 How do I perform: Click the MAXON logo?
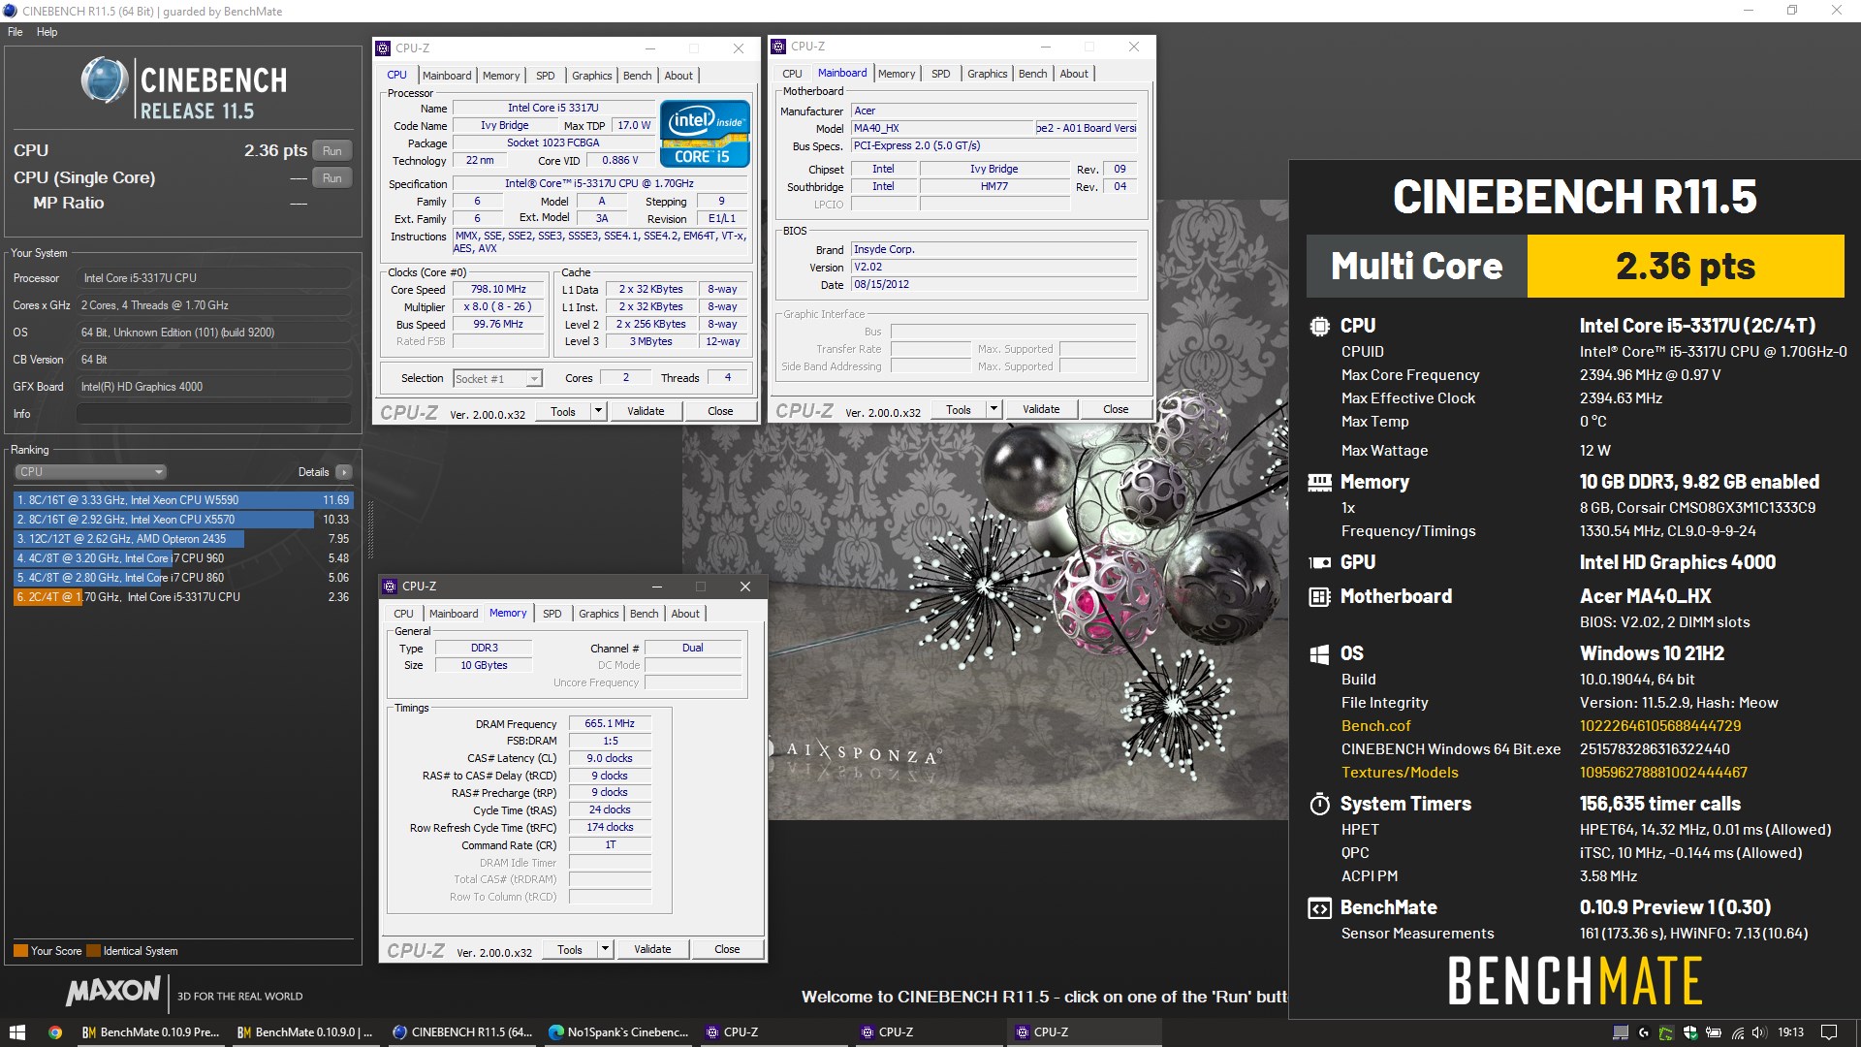tap(113, 991)
